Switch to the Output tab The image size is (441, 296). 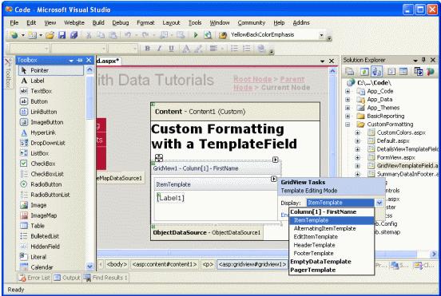pyautogui.click(x=67, y=278)
